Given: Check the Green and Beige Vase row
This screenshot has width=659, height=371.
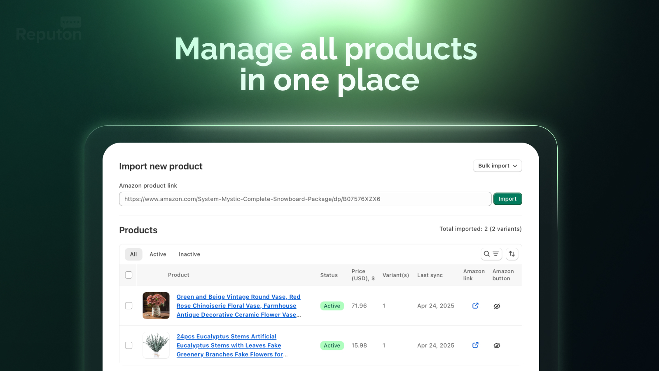Looking at the screenshot, I should tap(129, 306).
